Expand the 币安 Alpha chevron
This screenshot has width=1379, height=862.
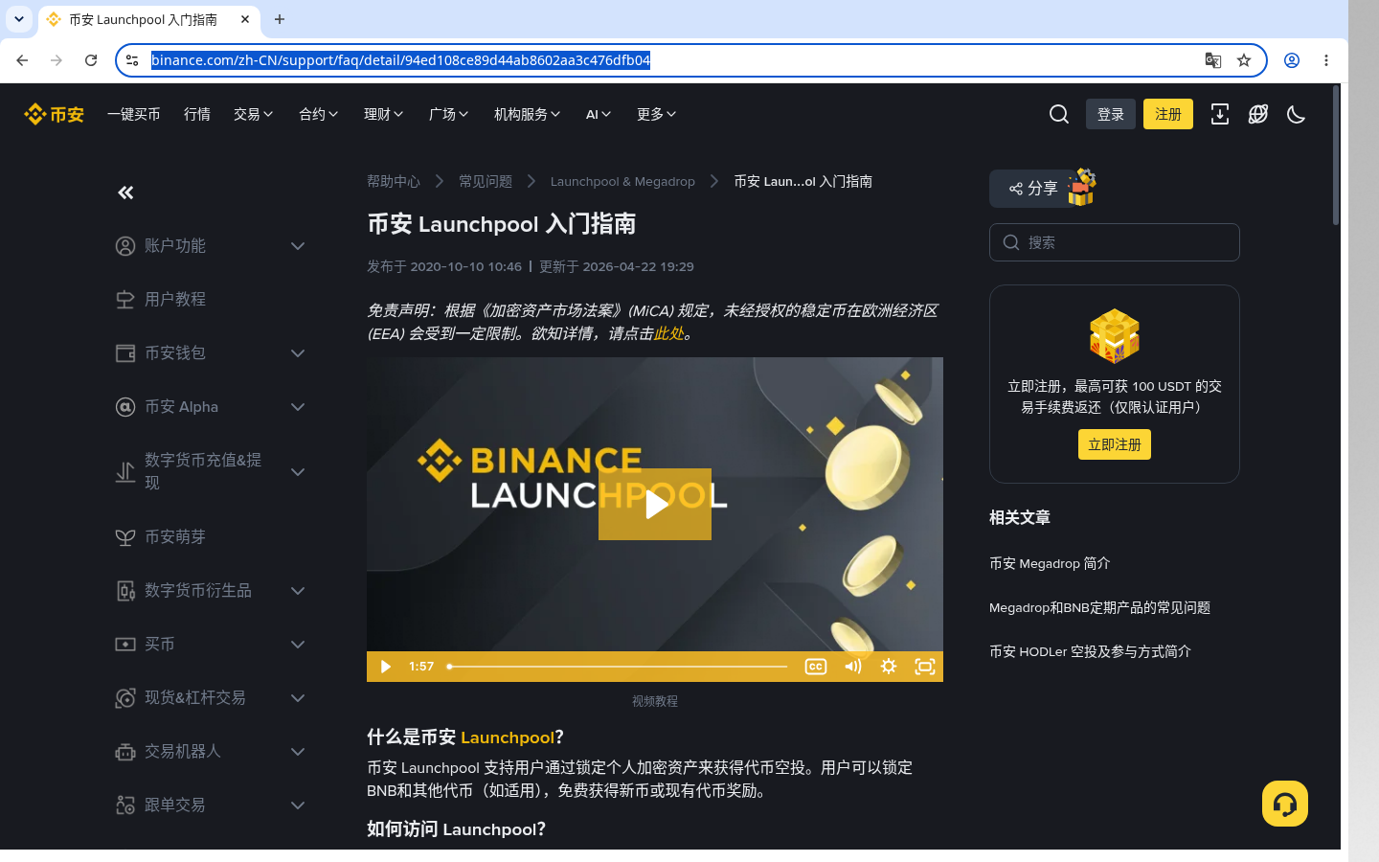(298, 407)
